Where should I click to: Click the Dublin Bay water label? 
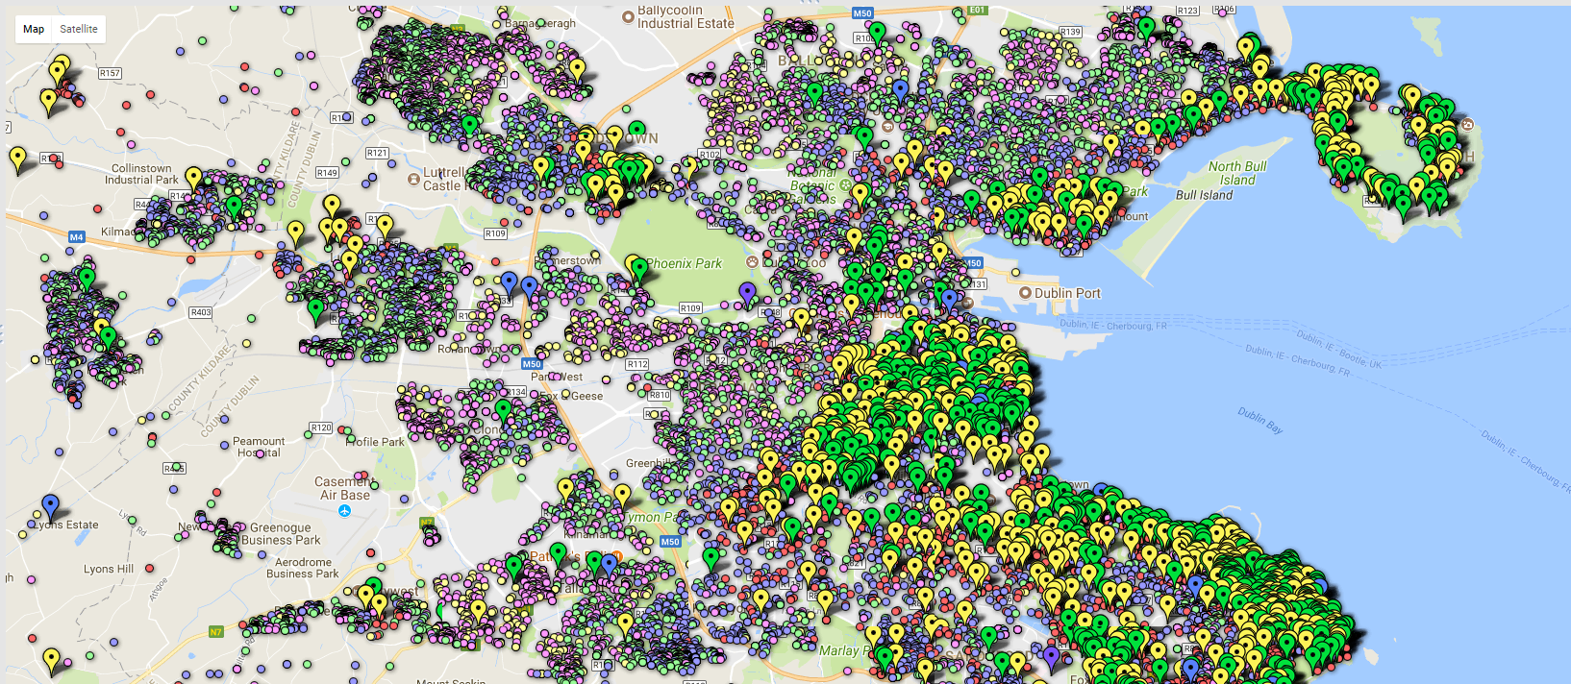click(1259, 420)
